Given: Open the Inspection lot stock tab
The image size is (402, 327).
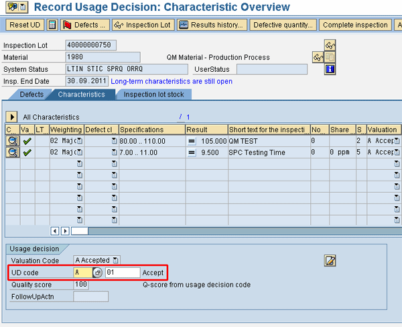Looking at the screenshot, I should pos(154,95).
